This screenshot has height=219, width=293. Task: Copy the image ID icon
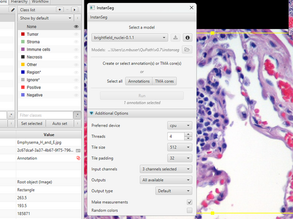[78, 150]
